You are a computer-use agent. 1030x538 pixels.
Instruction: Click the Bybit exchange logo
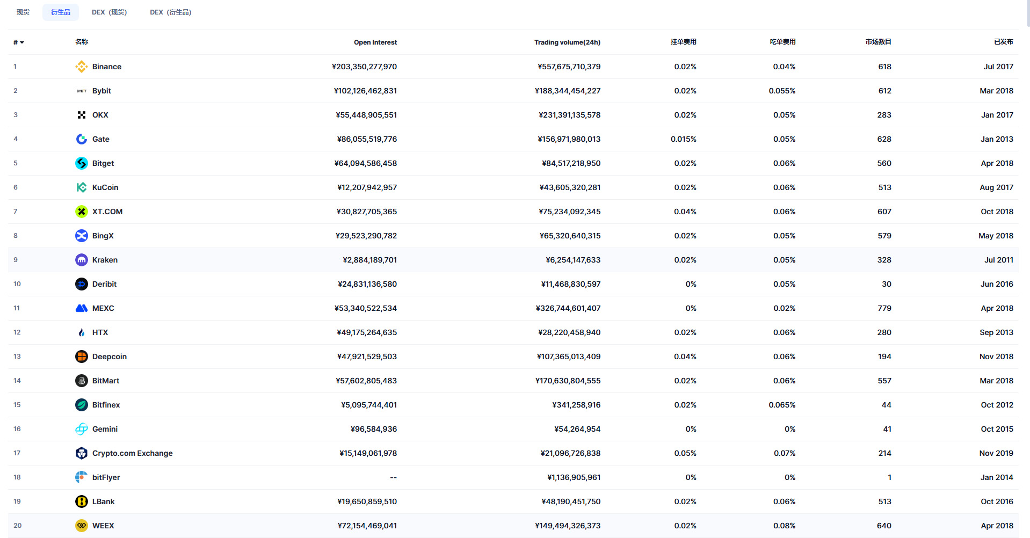point(81,91)
